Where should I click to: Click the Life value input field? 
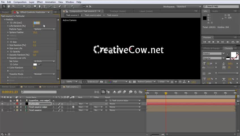tap(37, 23)
